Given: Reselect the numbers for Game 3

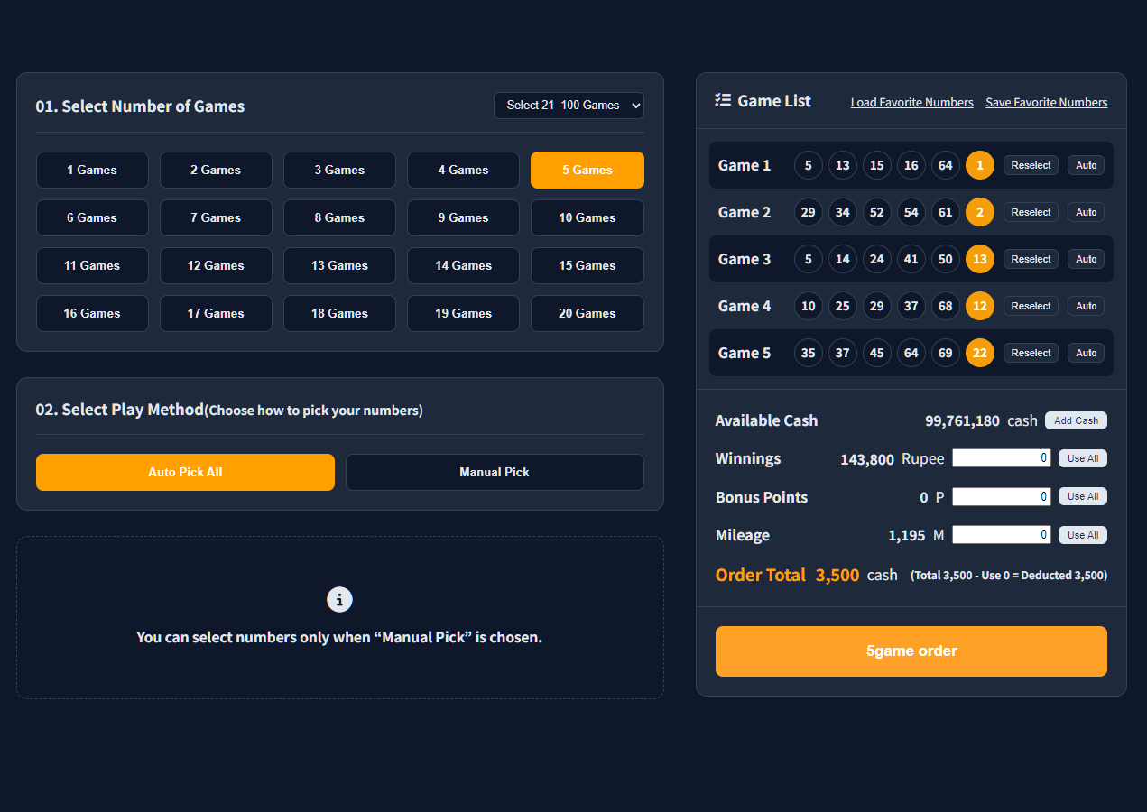Looking at the screenshot, I should point(1031,259).
